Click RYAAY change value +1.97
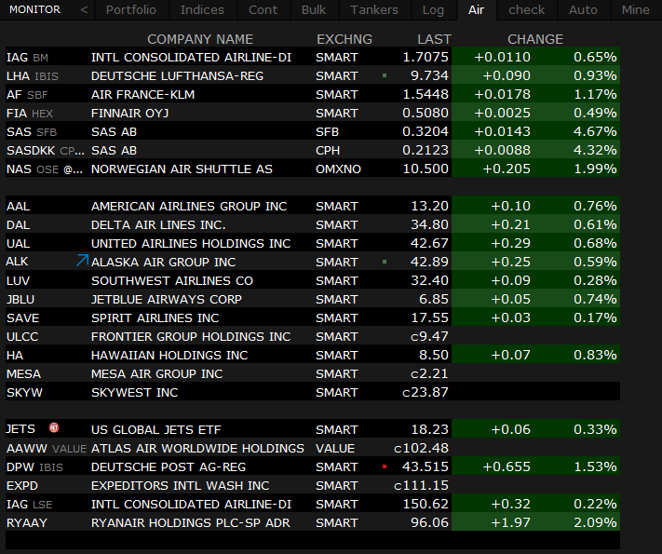 point(510,522)
